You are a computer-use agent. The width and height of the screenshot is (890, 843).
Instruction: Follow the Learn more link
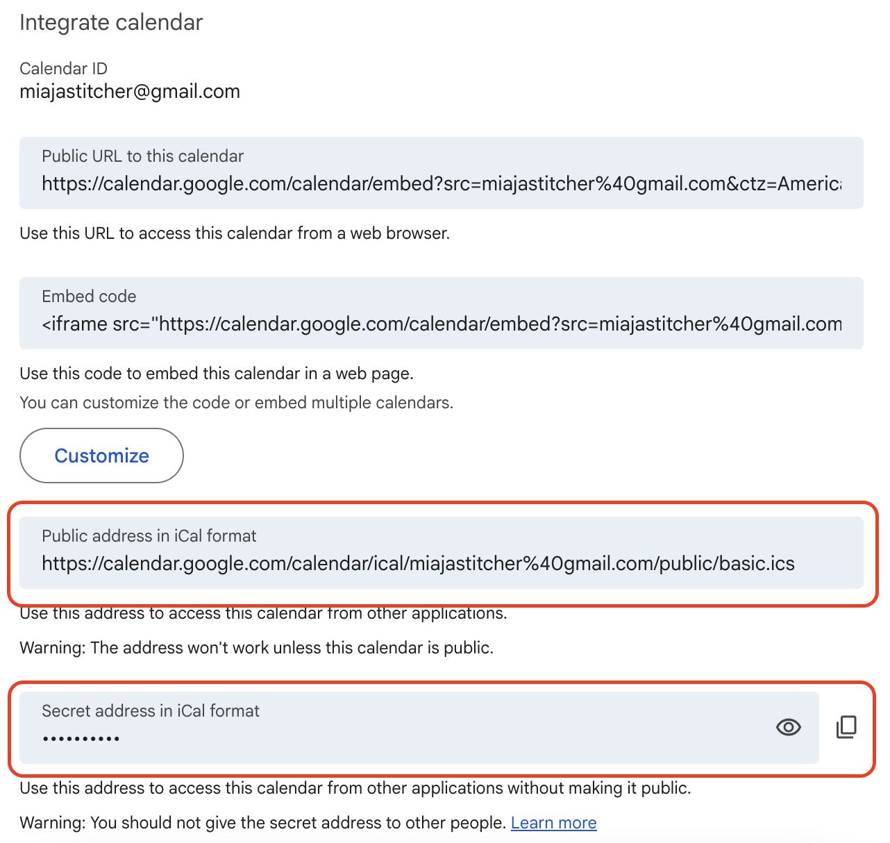[553, 823]
